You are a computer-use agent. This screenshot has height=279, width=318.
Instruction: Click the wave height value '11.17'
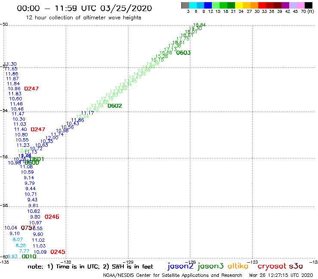tap(87, 113)
